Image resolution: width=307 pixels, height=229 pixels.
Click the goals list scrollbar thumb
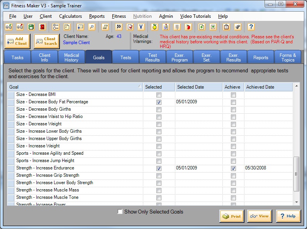(297, 174)
